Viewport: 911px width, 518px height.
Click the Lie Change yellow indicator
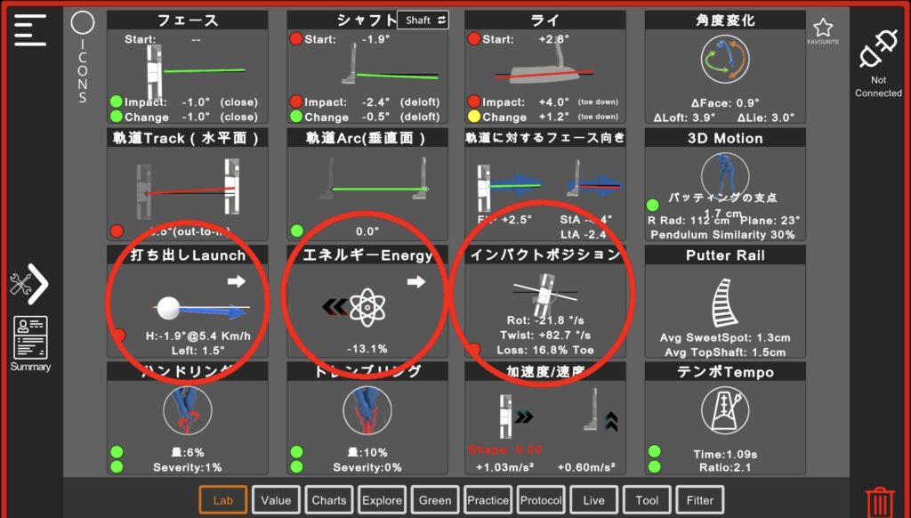pyautogui.click(x=474, y=117)
